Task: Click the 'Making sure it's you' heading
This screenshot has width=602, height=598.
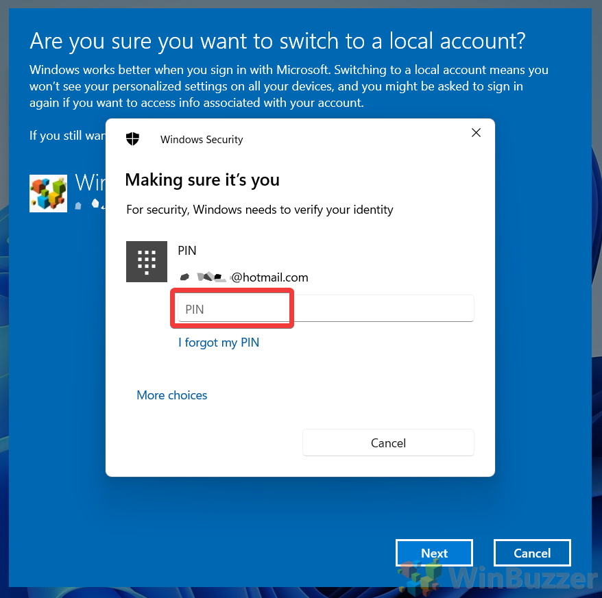Action: pyautogui.click(x=202, y=180)
